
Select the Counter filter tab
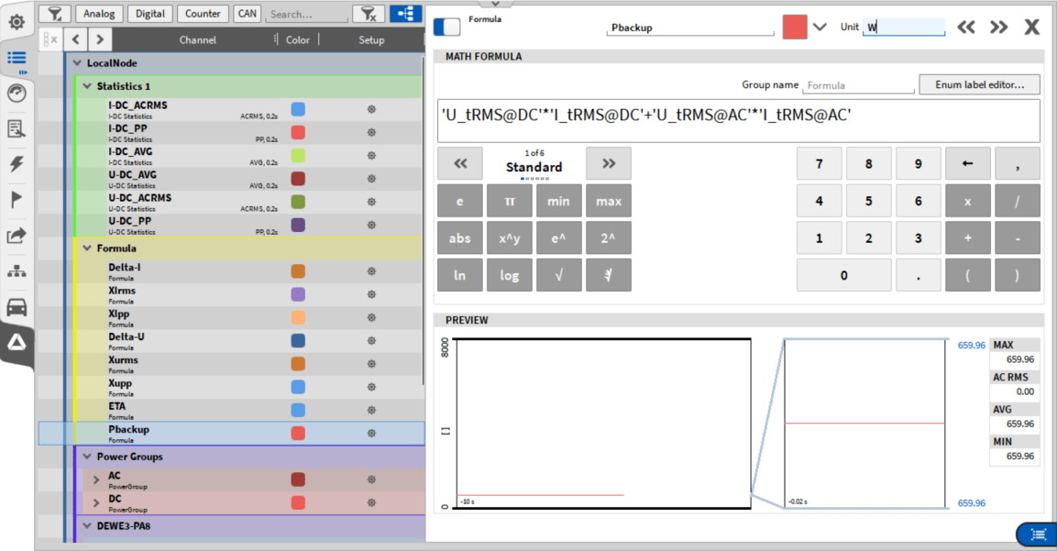tap(203, 14)
